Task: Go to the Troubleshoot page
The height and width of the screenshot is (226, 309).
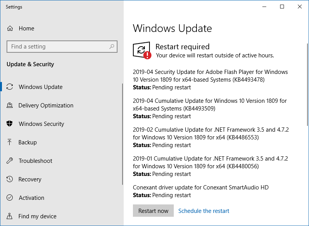Action: 35,161
